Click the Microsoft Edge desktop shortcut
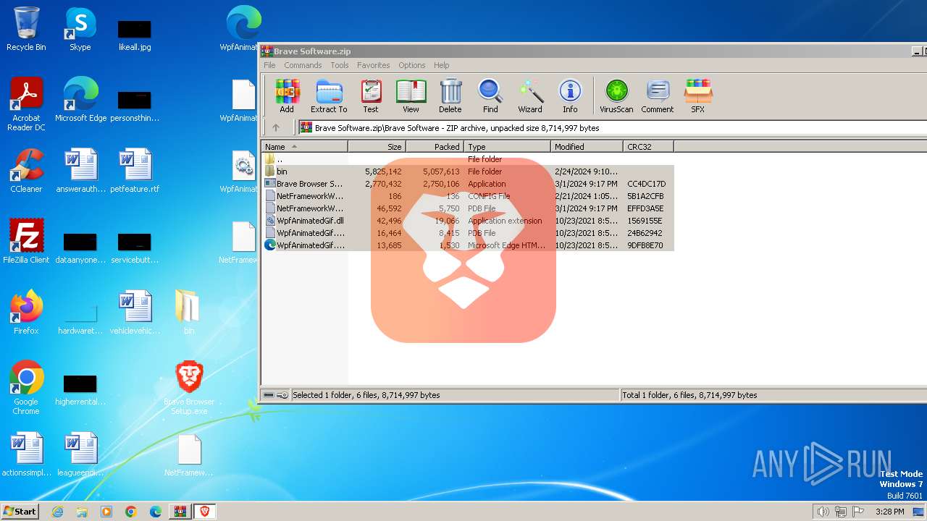Screen dimensions: 927x521 pos(80,100)
